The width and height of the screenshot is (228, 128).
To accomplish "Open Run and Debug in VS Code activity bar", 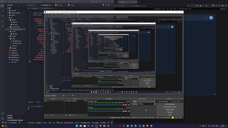I will tap(2, 21).
